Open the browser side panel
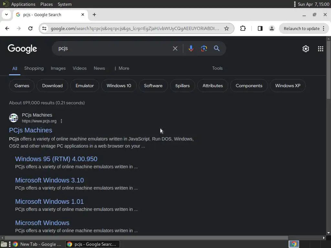 260,28
